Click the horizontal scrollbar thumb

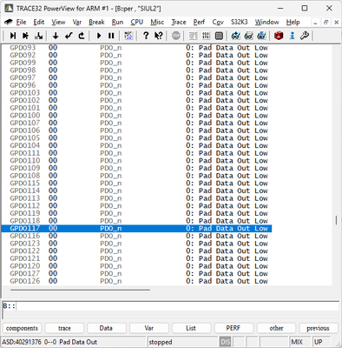(x=80, y=290)
